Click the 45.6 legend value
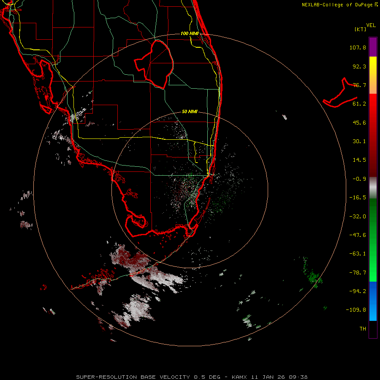The image size is (380, 380). pos(359,122)
